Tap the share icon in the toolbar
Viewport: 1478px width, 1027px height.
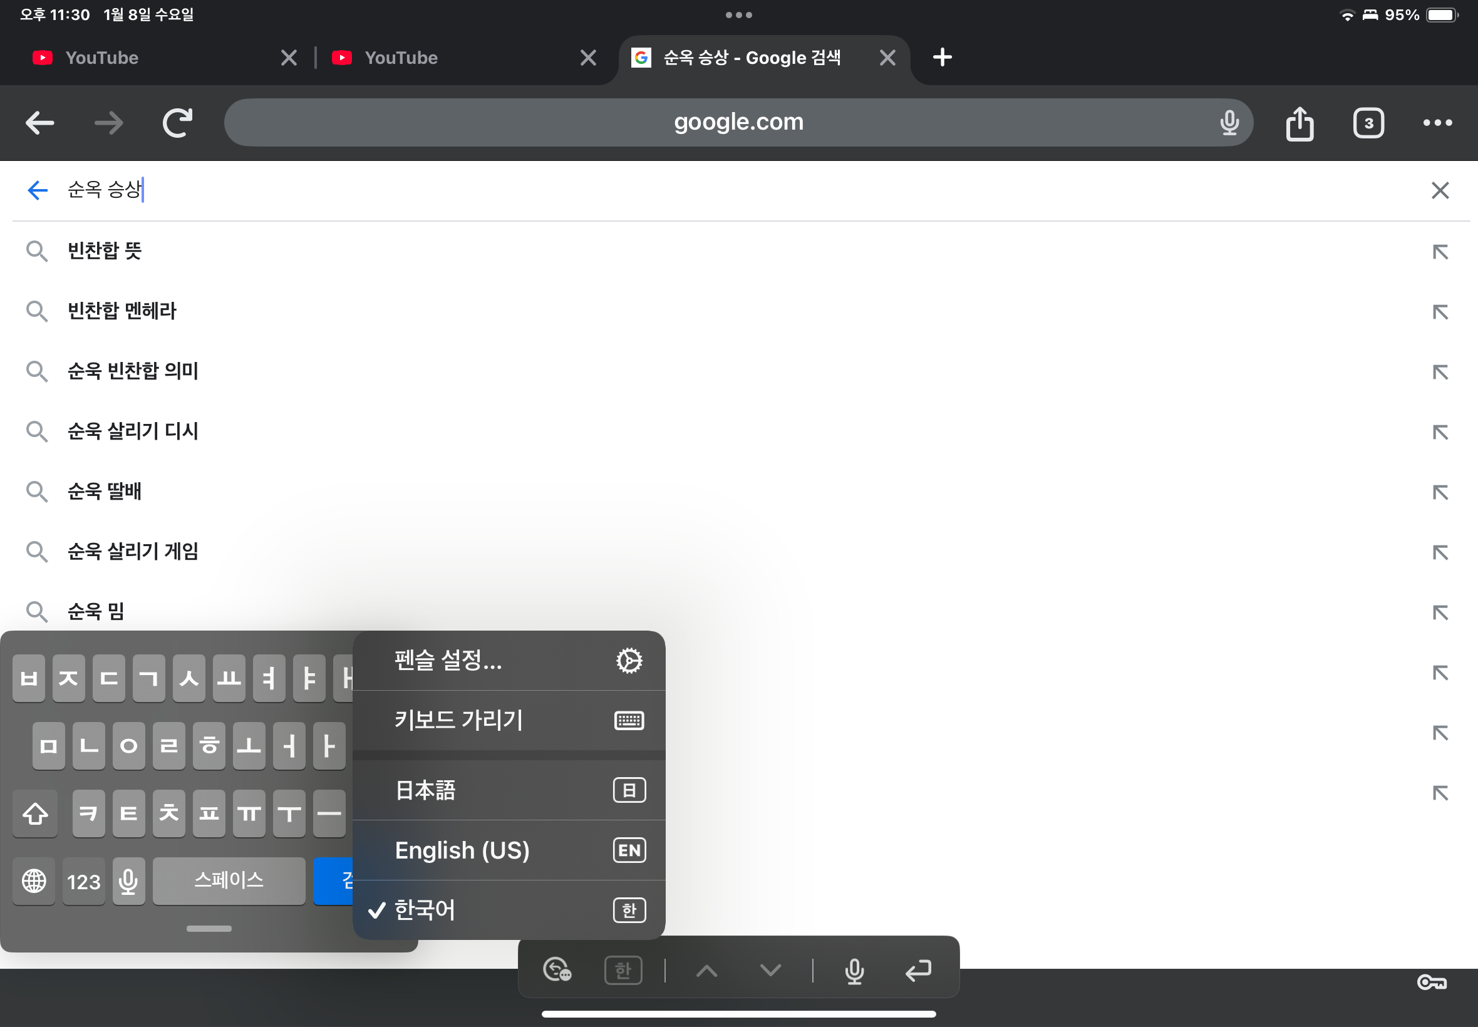tap(1299, 123)
